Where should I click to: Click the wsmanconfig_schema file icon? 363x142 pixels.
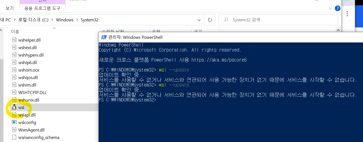pos(14,137)
